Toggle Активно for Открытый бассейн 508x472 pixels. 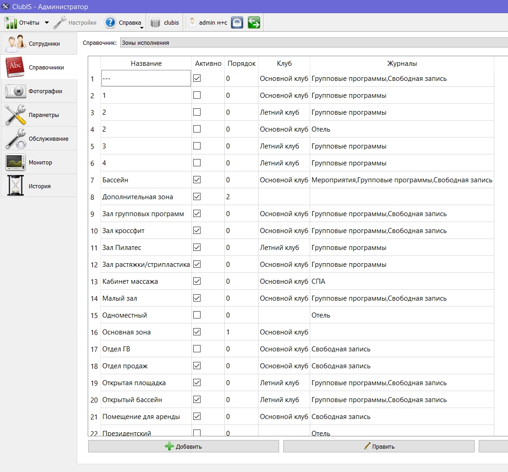coord(196,399)
